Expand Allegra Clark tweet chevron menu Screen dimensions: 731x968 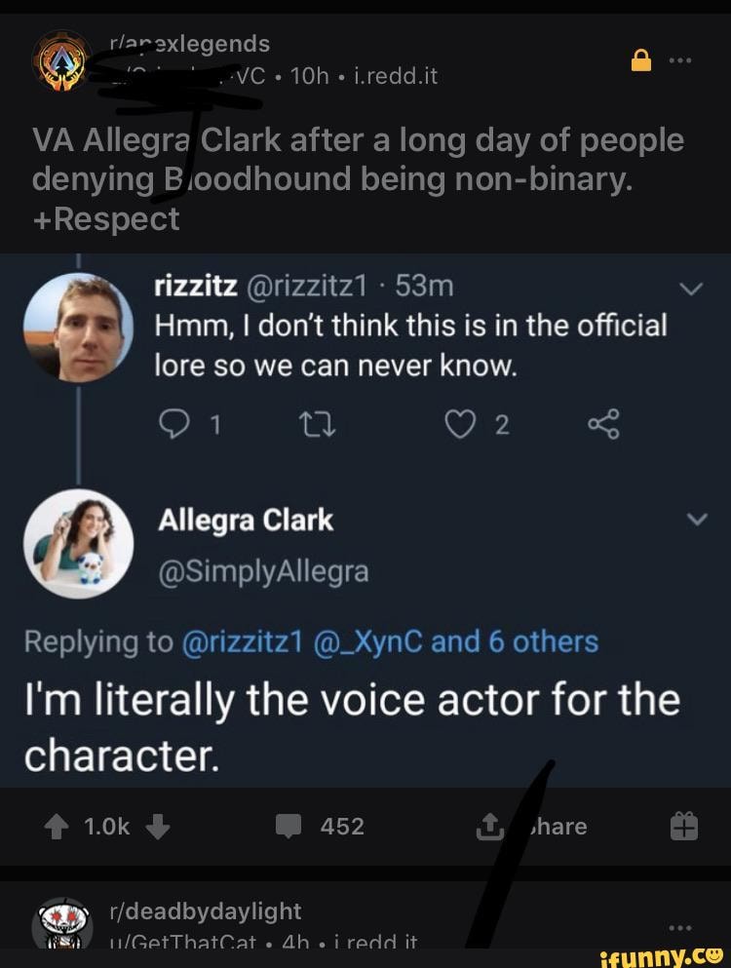696,521
